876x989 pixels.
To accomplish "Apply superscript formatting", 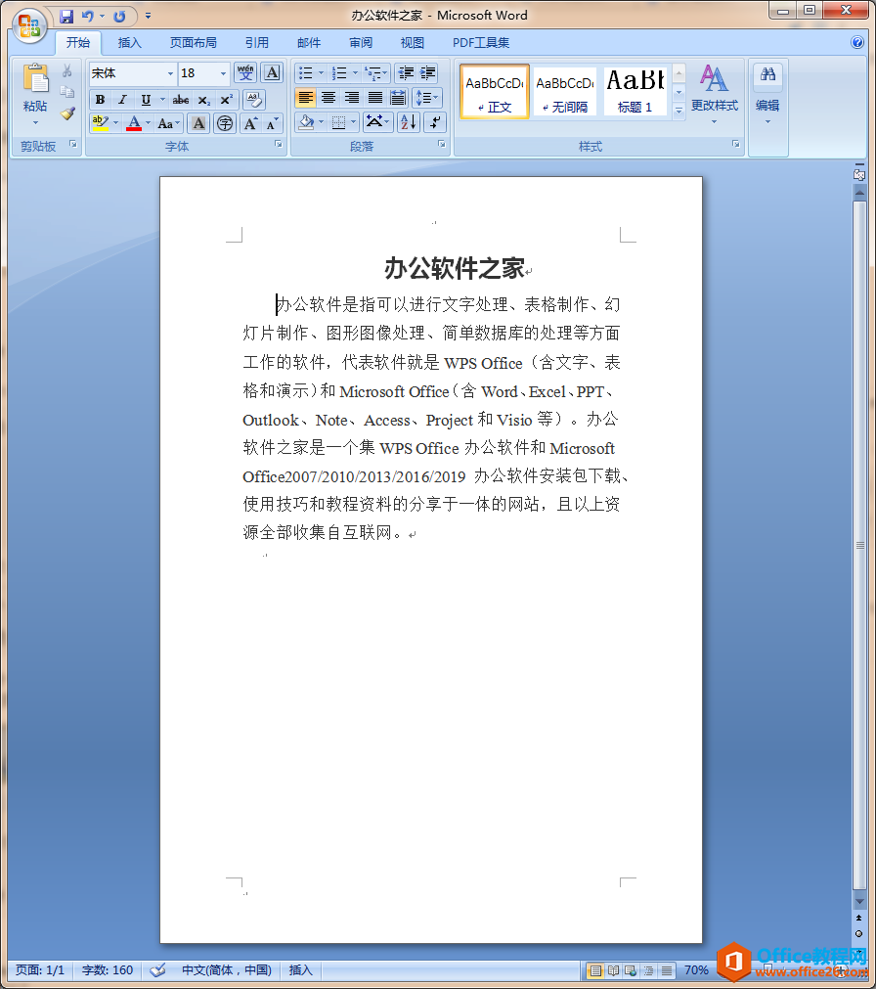I will pos(226,100).
